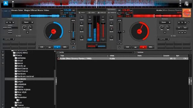Click the Acida cover art thumbnail
This screenshot has width=193, height=108.
187,13
